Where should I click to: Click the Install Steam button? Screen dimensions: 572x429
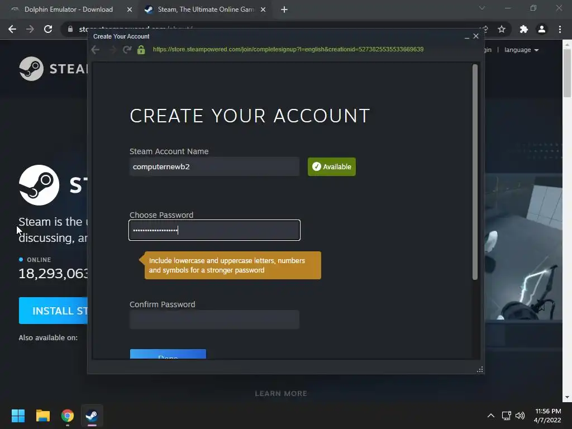pos(53,311)
